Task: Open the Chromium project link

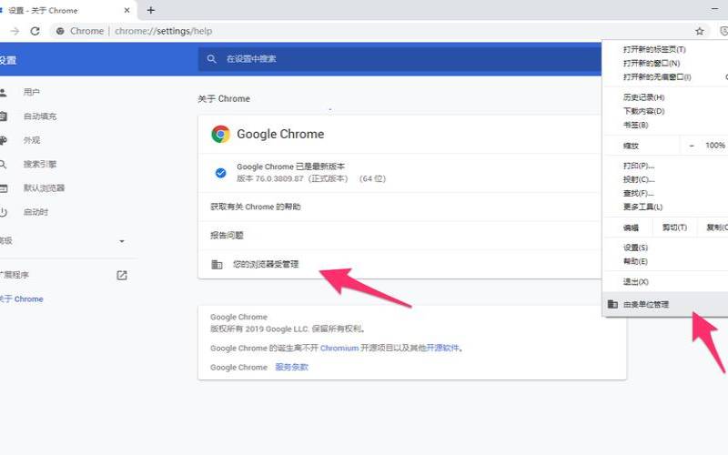Action: coord(339,348)
